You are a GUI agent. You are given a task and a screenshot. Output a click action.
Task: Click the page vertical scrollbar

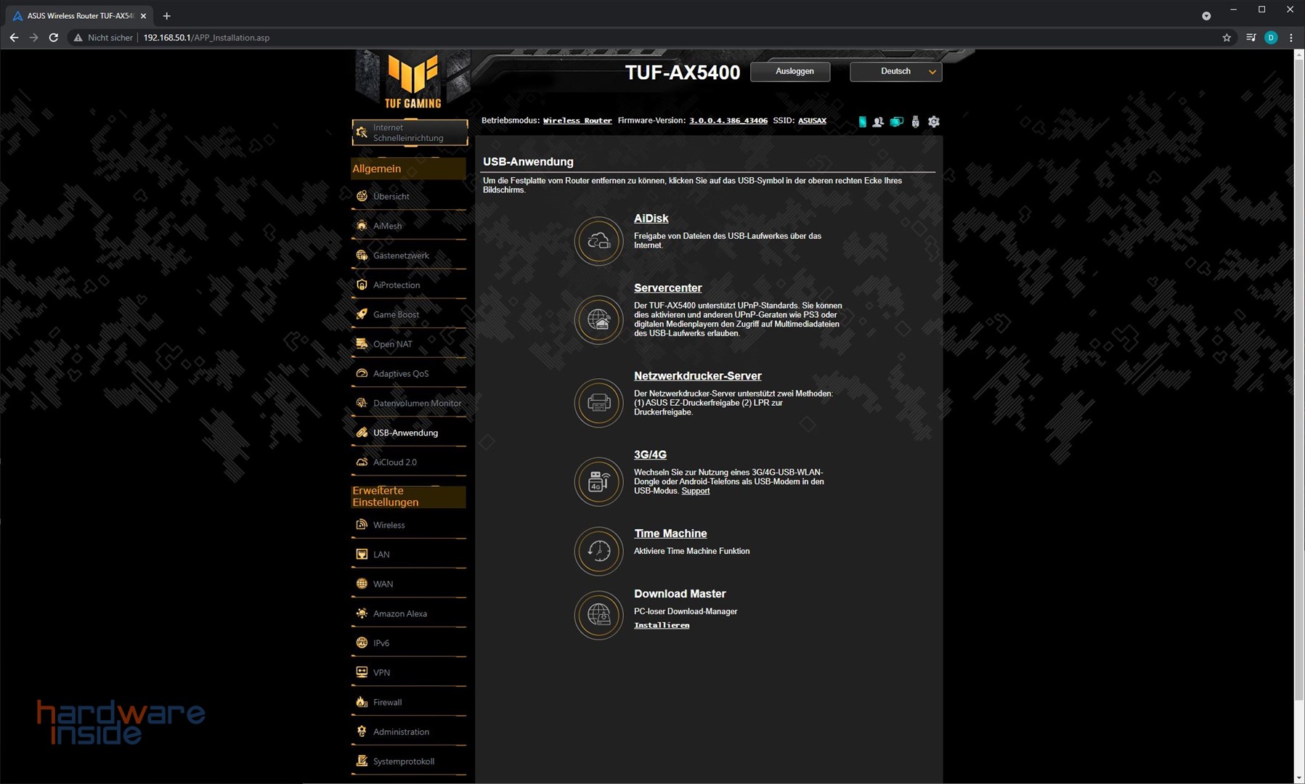(x=1298, y=363)
